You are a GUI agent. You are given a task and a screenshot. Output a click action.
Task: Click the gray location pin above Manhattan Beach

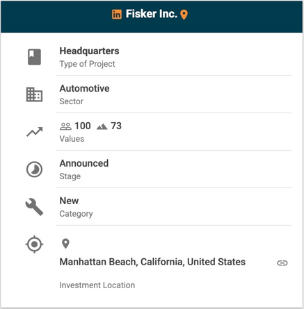click(65, 244)
